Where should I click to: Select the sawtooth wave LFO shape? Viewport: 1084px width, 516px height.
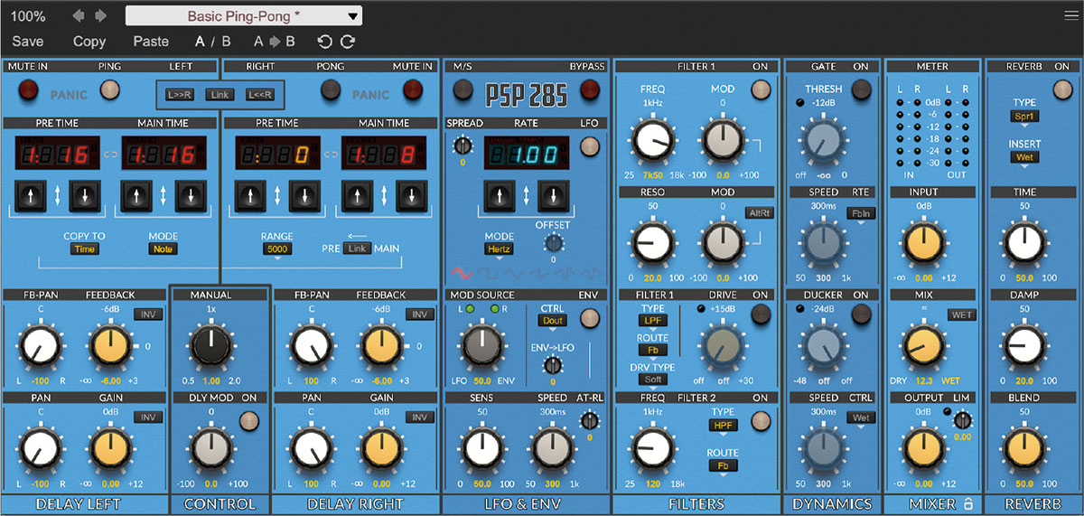point(539,271)
